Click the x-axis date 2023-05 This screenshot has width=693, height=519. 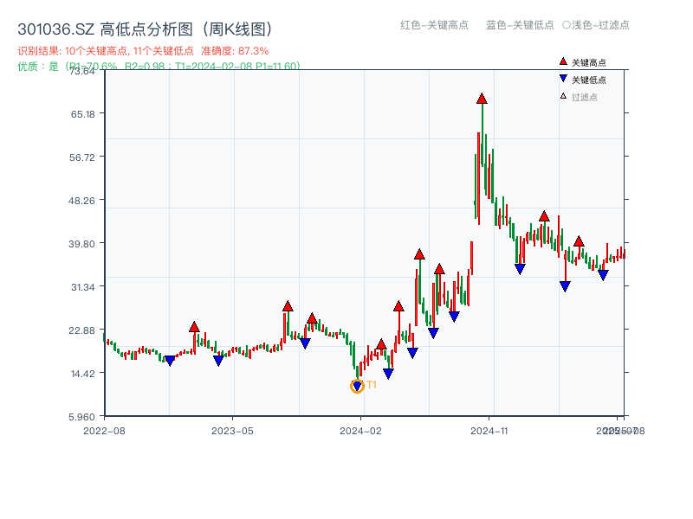click(x=232, y=431)
